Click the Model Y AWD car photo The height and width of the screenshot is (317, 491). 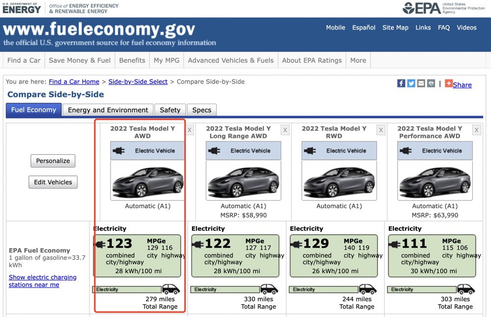pos(147,180)
